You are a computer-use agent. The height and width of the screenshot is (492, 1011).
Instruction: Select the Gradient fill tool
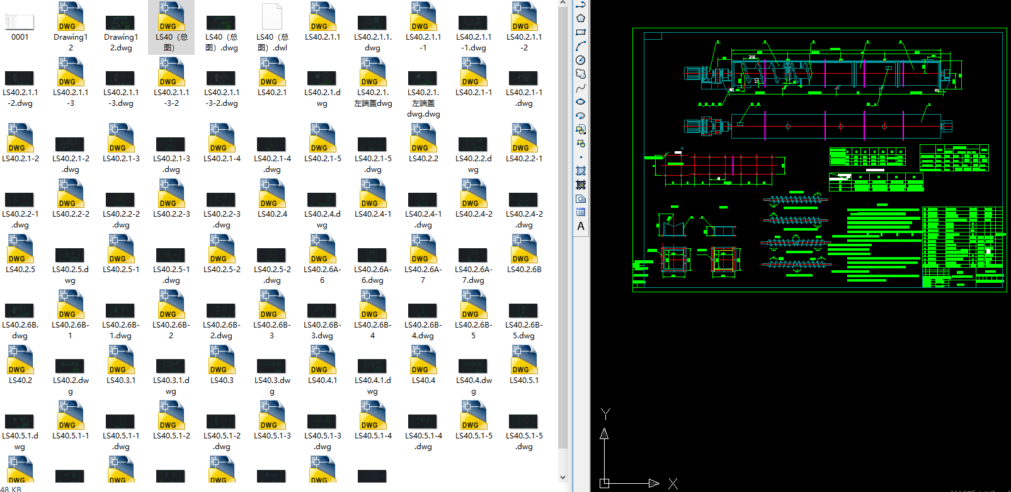[581, 185]
